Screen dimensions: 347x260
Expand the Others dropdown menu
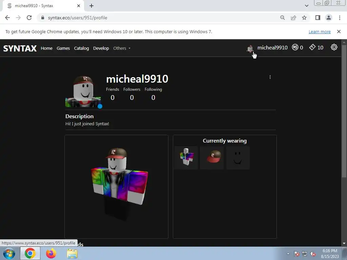point(122,48)
